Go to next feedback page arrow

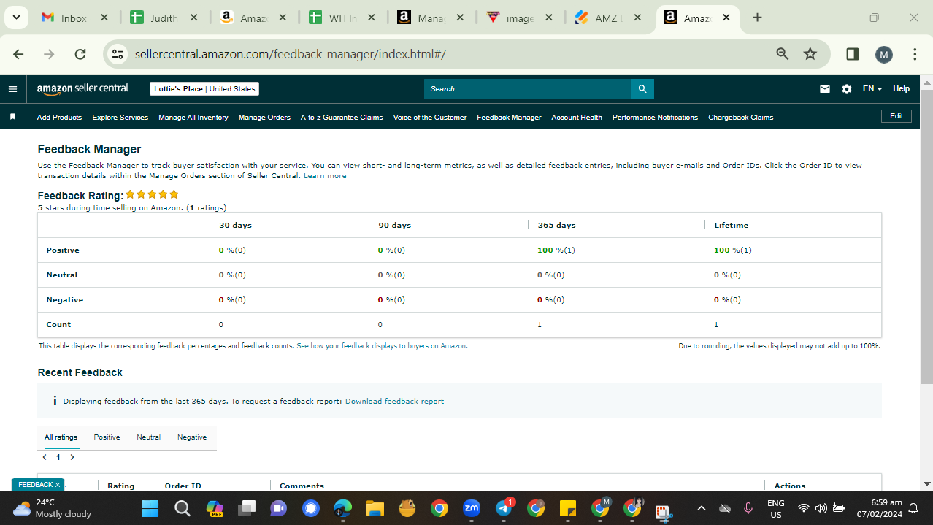72,457
